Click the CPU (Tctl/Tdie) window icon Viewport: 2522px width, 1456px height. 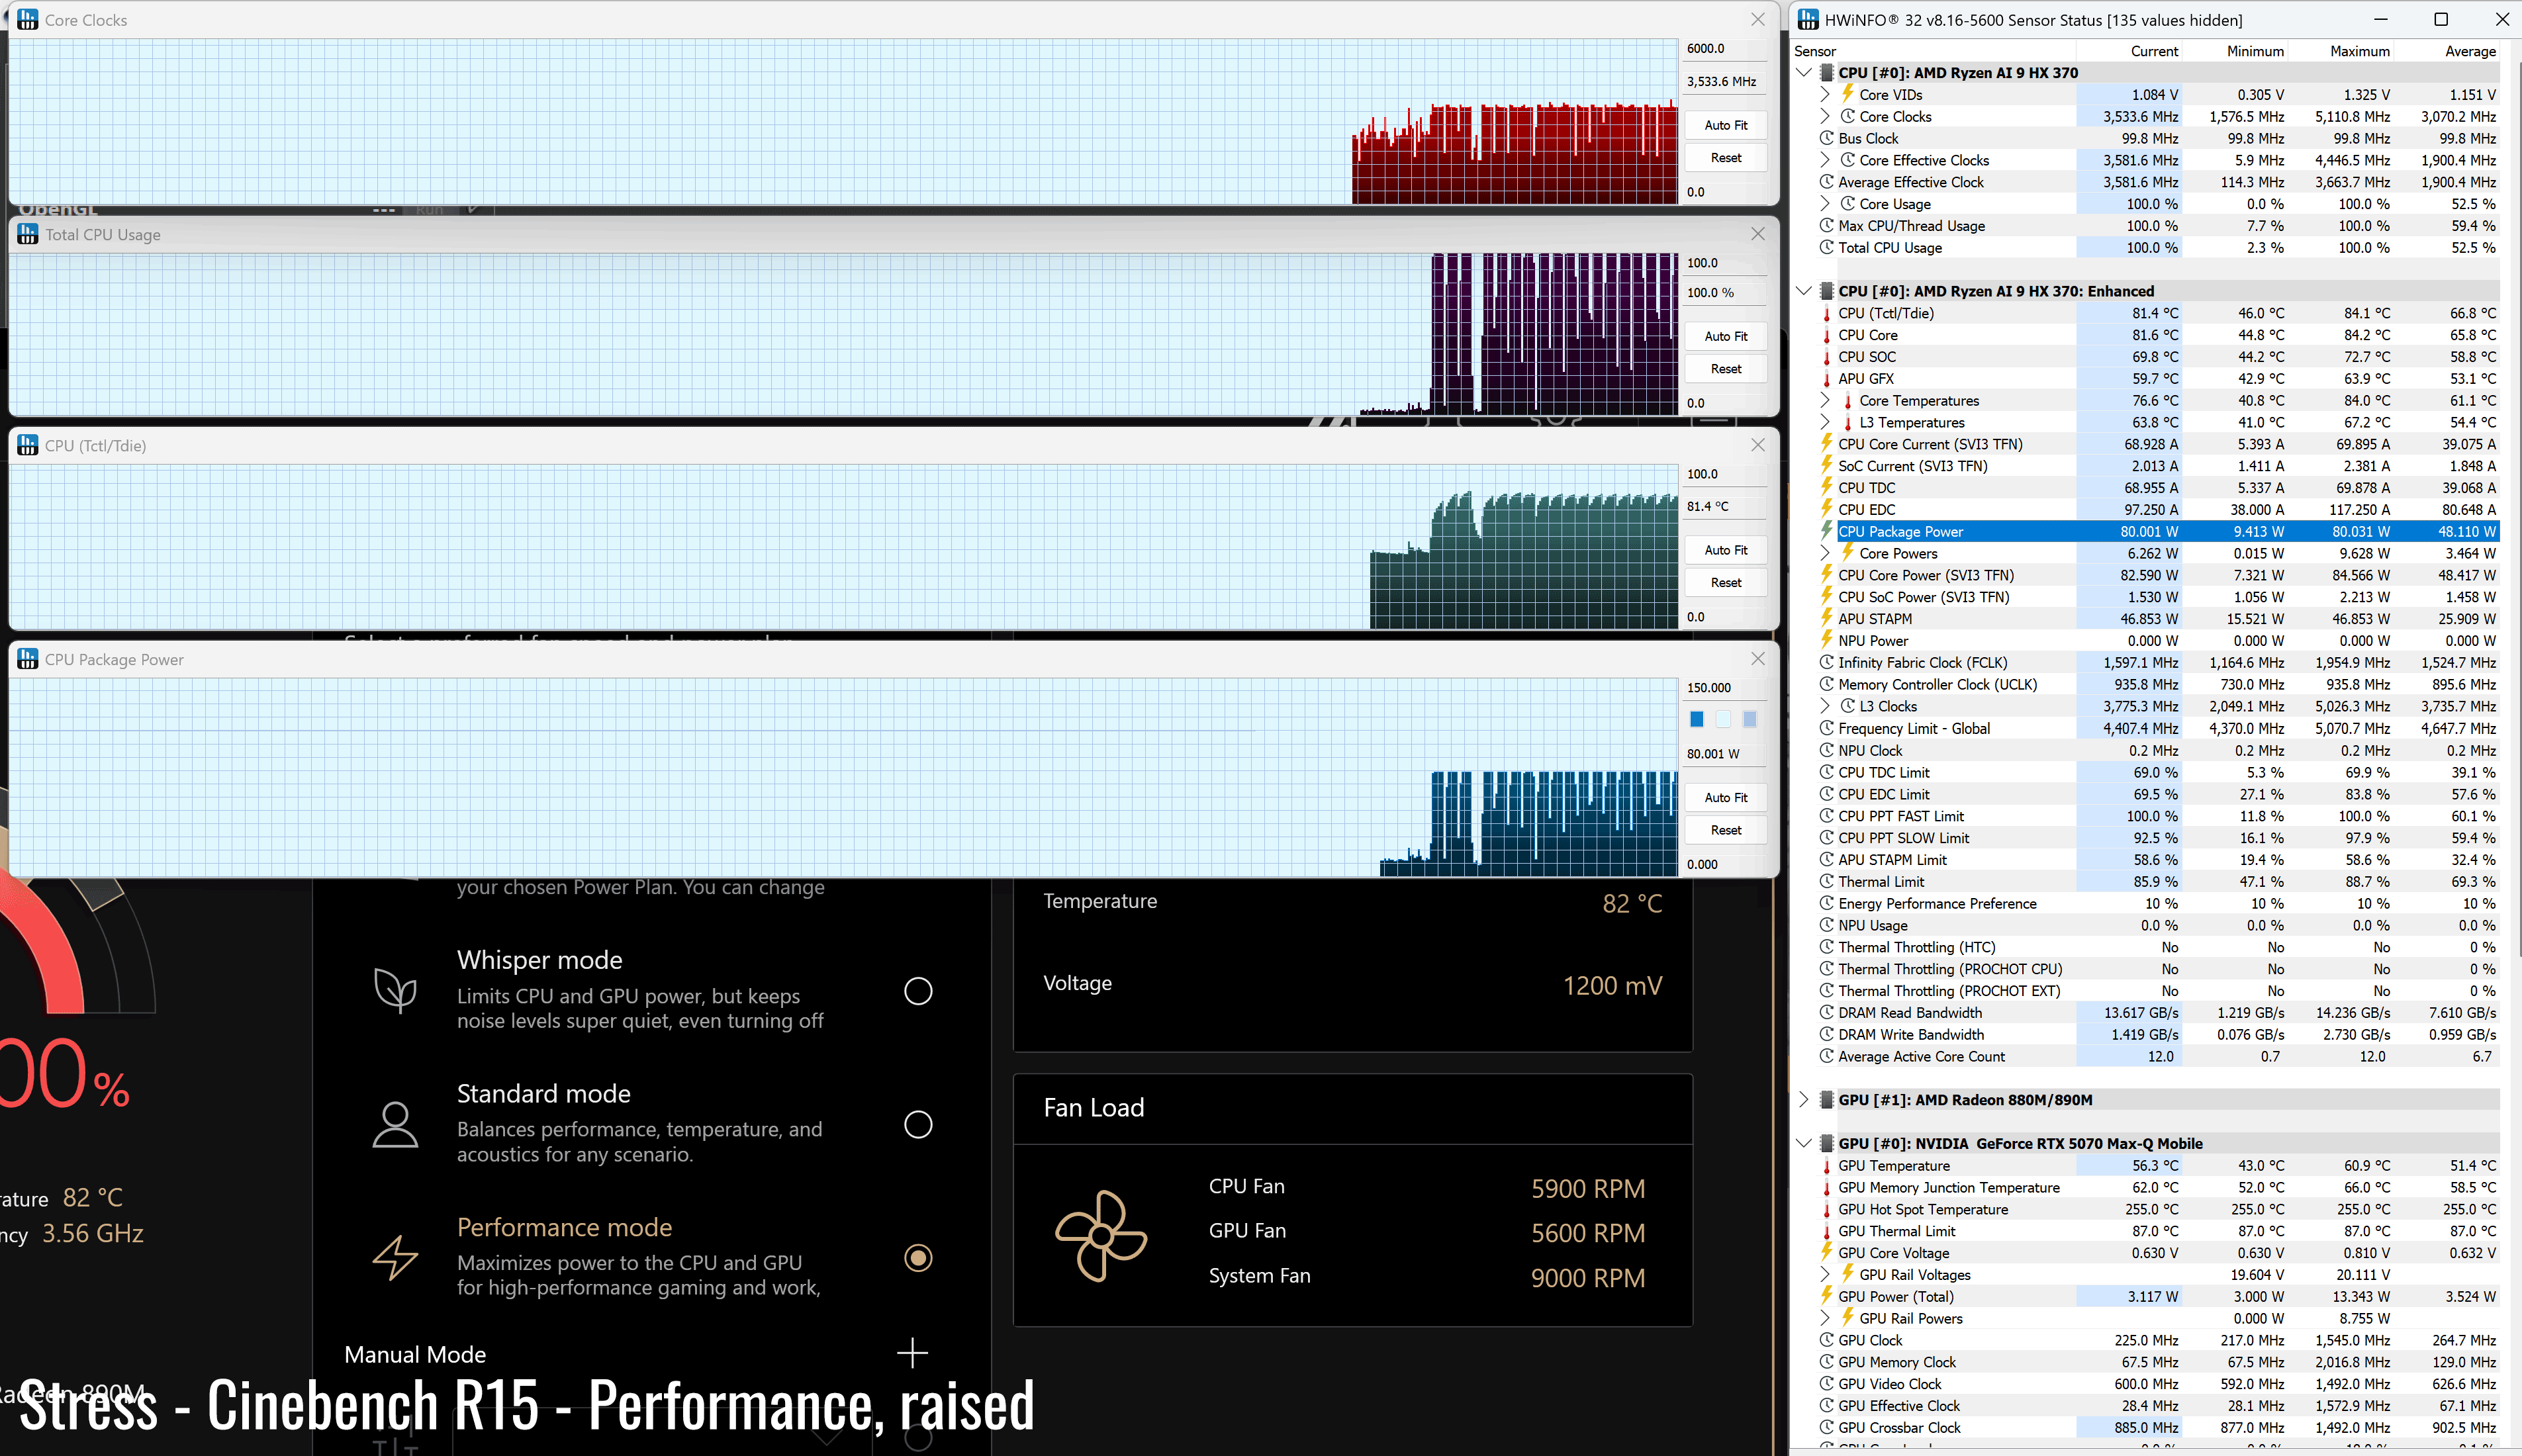click(28, 445)
